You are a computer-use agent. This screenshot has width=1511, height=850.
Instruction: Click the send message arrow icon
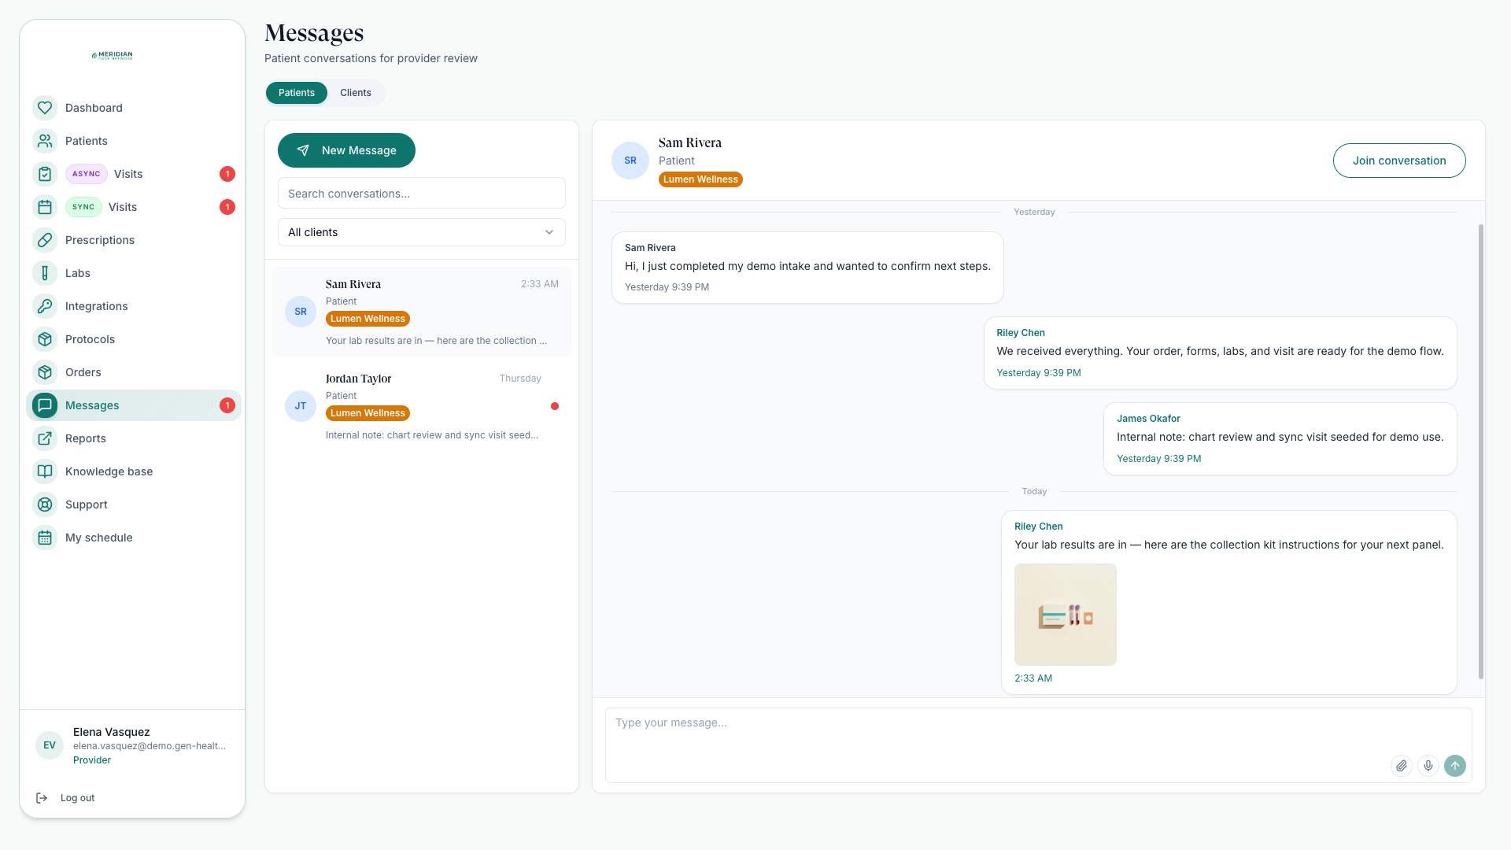[1455, 766]
